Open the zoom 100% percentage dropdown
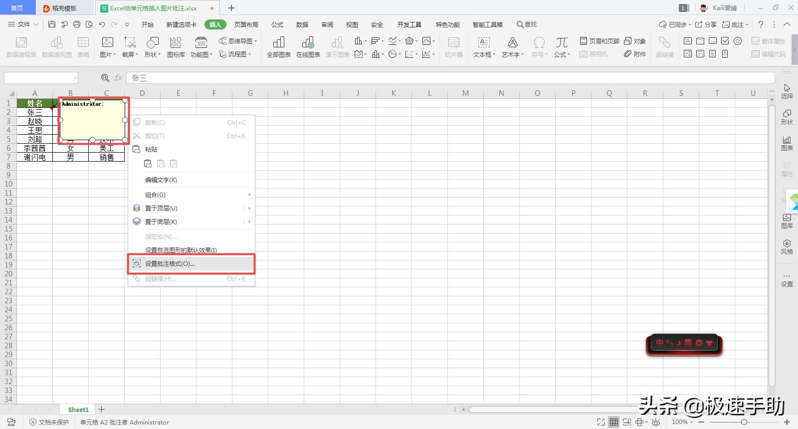 [682, 422]
